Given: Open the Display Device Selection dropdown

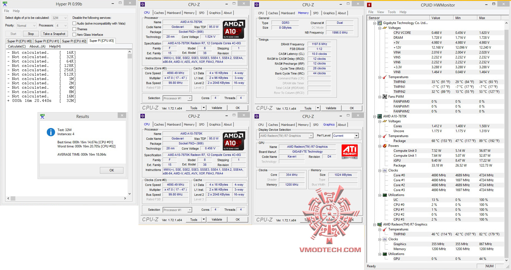Looking at the screenshot, I should 286,136.
